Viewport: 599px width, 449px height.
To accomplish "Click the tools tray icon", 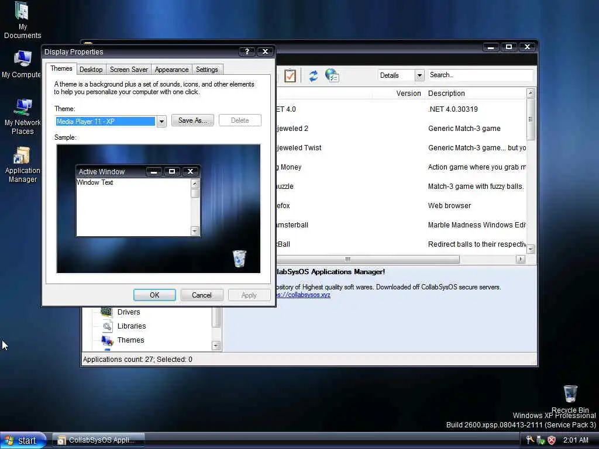I will [x=529, y=440].
